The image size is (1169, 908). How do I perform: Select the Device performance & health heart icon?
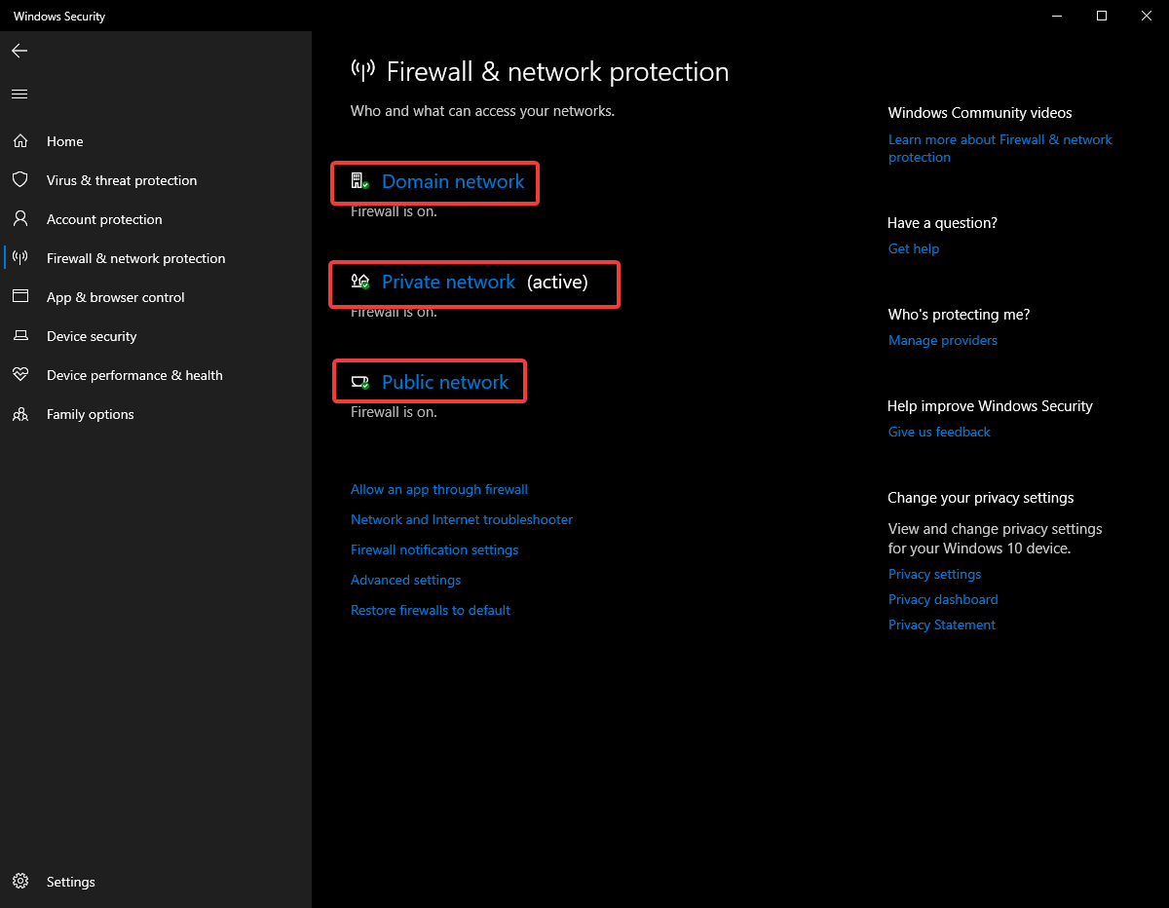pyautogui.click(x=20, y=374)
